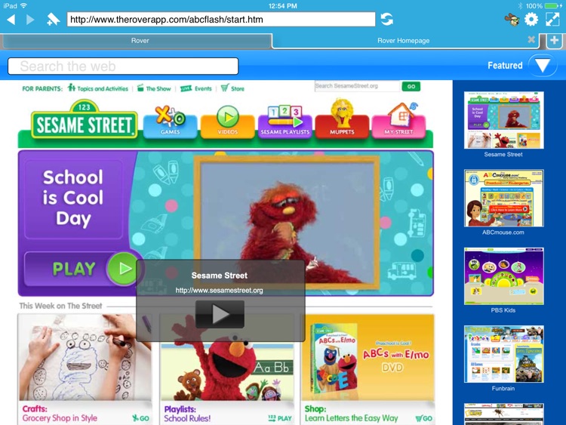Click GO on the Crafts card
This screenshot has height=425, width=566.
[x=141, y=418]
